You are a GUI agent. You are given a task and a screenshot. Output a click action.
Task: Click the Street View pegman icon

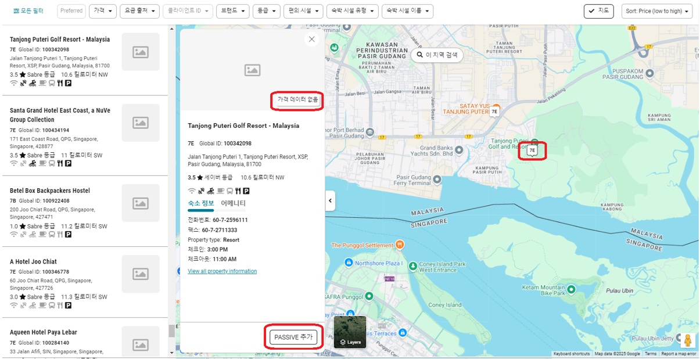tap(688, 340)
